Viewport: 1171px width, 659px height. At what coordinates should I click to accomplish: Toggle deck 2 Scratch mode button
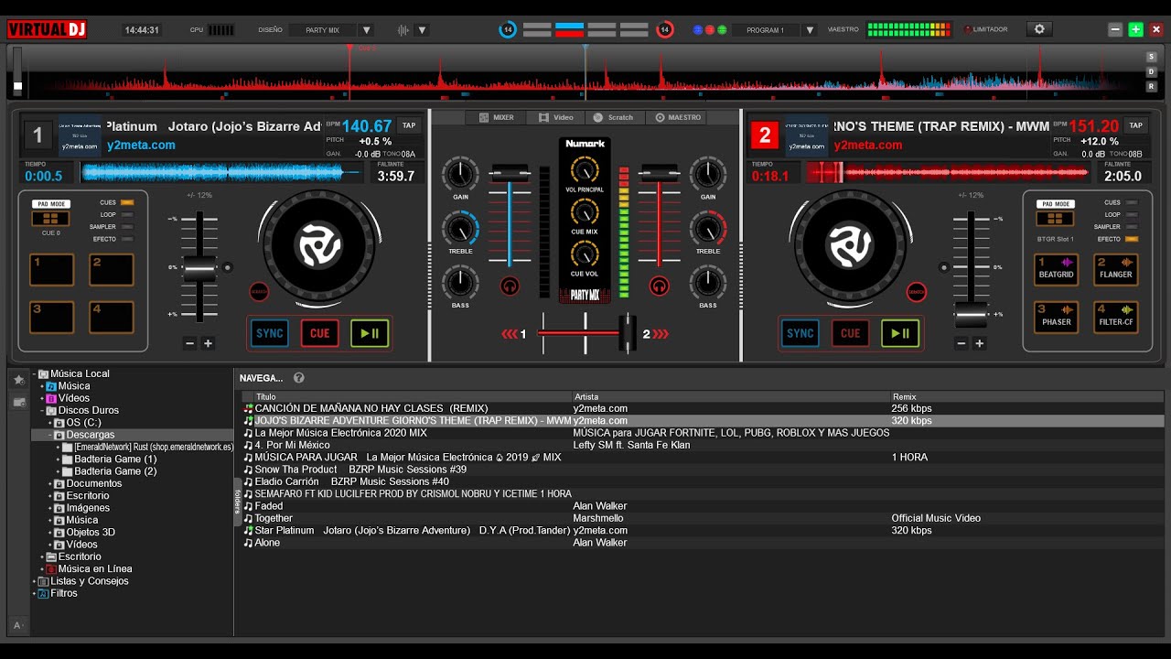point(916,292)
